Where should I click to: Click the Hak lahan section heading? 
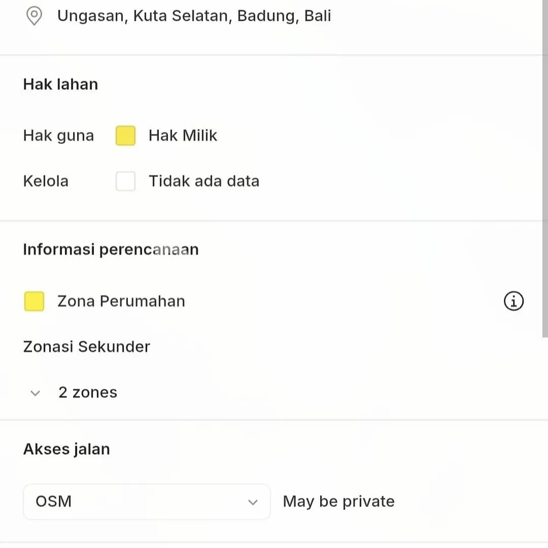[x=60, y=84]
